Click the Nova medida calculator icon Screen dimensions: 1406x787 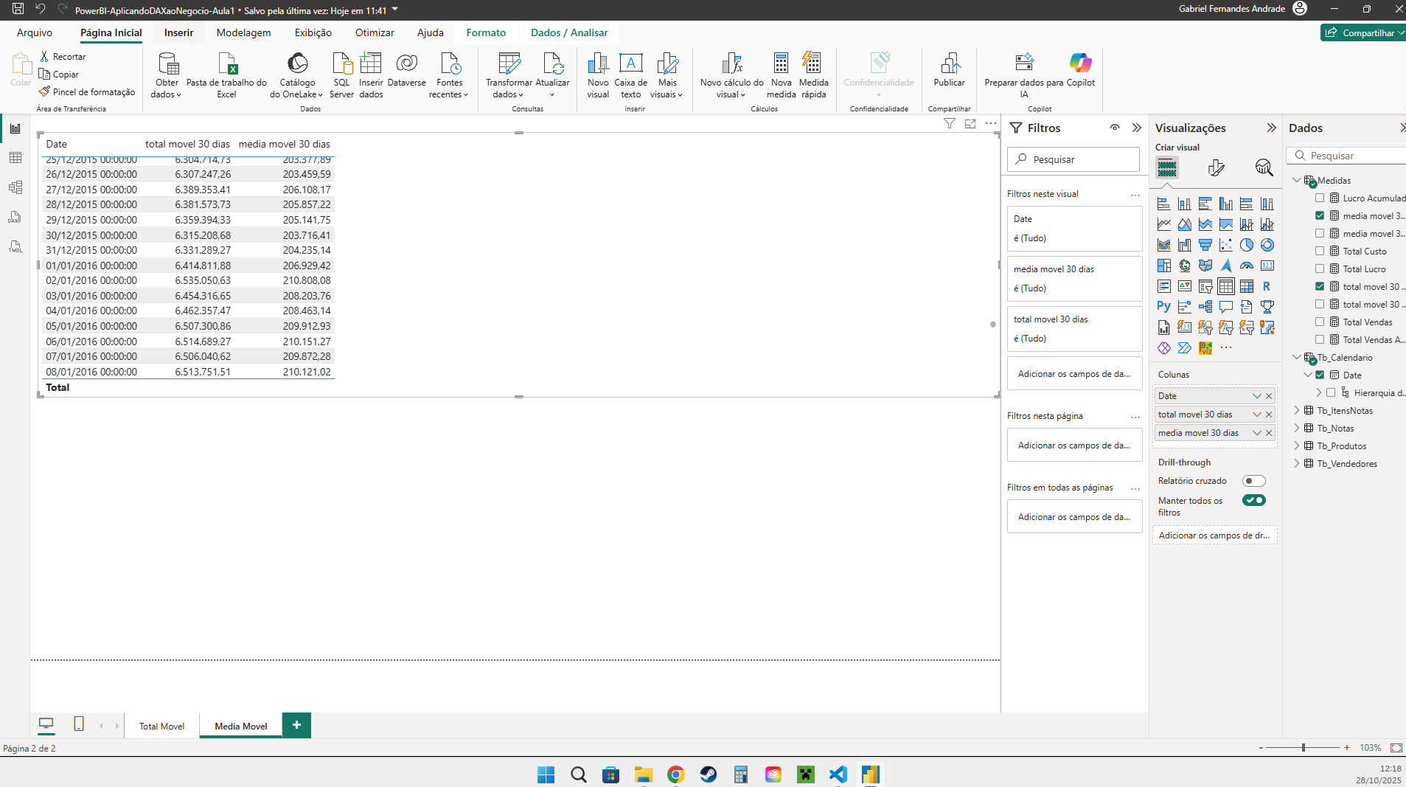coord(781,65)
